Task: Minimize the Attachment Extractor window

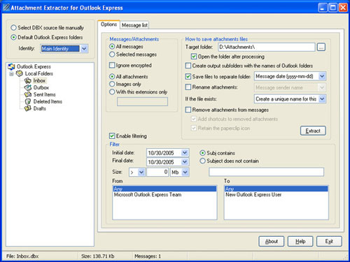Action: (x=322, y=8)
